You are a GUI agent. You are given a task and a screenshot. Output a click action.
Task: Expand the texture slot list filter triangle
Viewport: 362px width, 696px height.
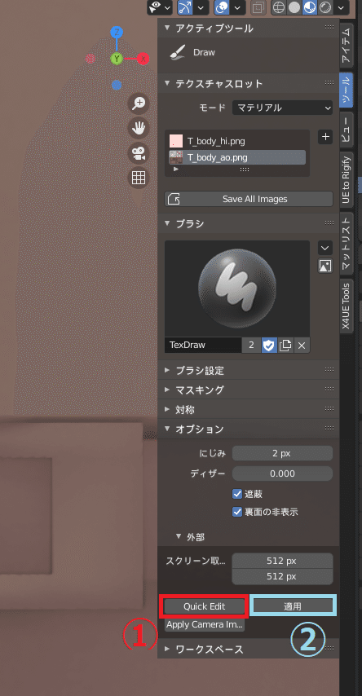pyautogui.click(x=176, y=170)
